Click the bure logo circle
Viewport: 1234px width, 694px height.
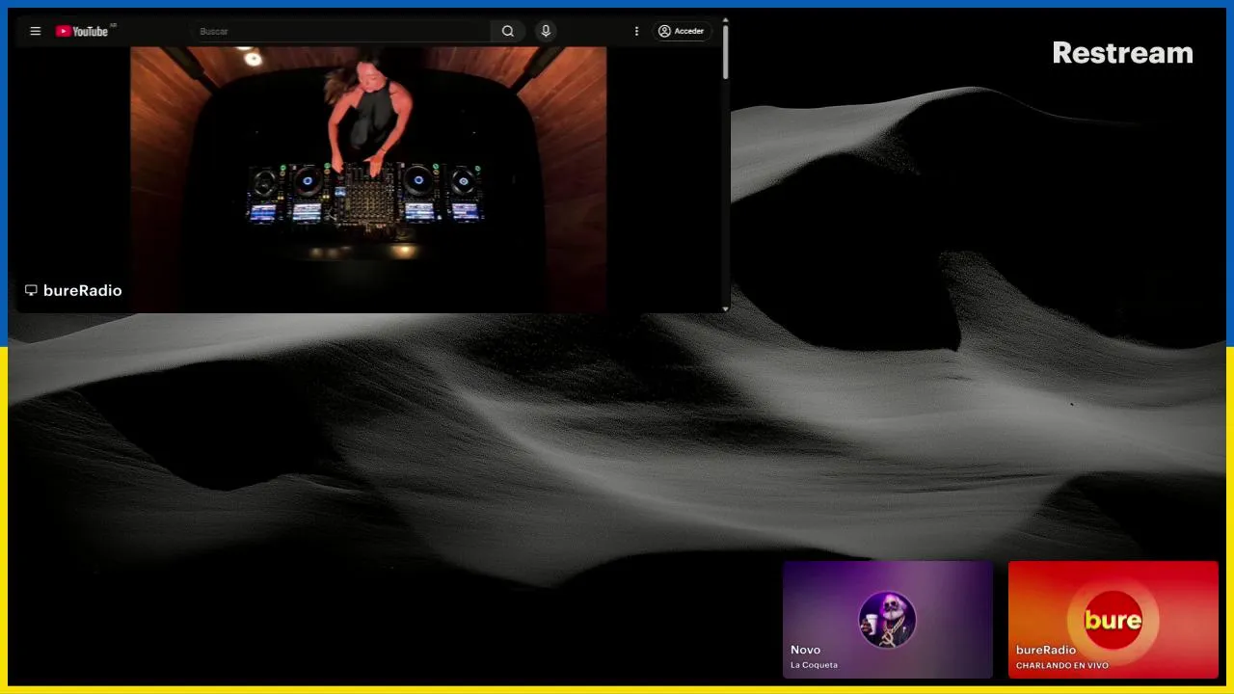[x=1113, y=619]
